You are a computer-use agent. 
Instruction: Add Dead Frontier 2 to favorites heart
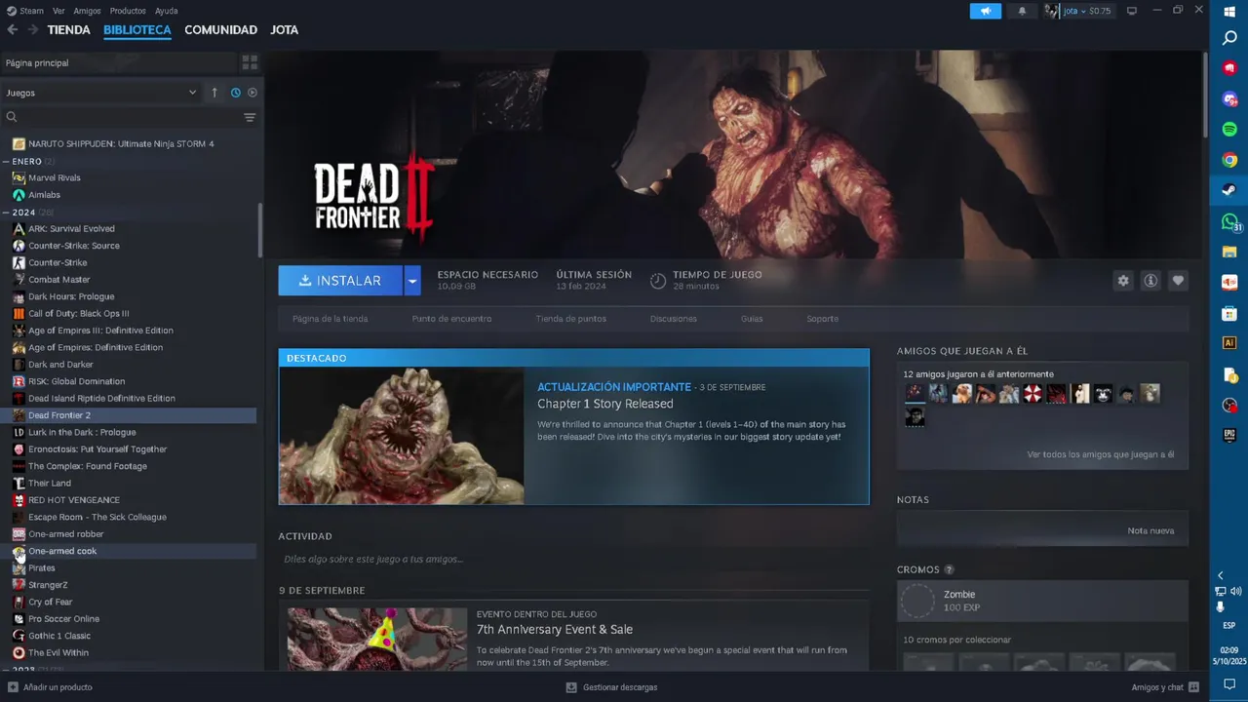1178,281
